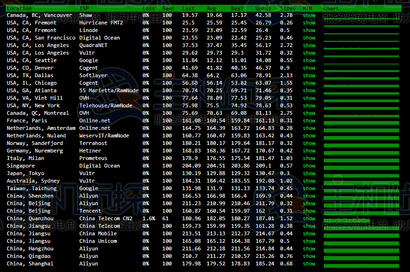
Task: Click show link for France, Paris Online.net
Action: [309, 120]
